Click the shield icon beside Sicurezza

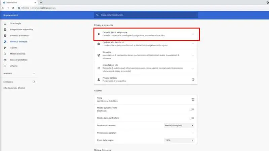click(99, 55)
